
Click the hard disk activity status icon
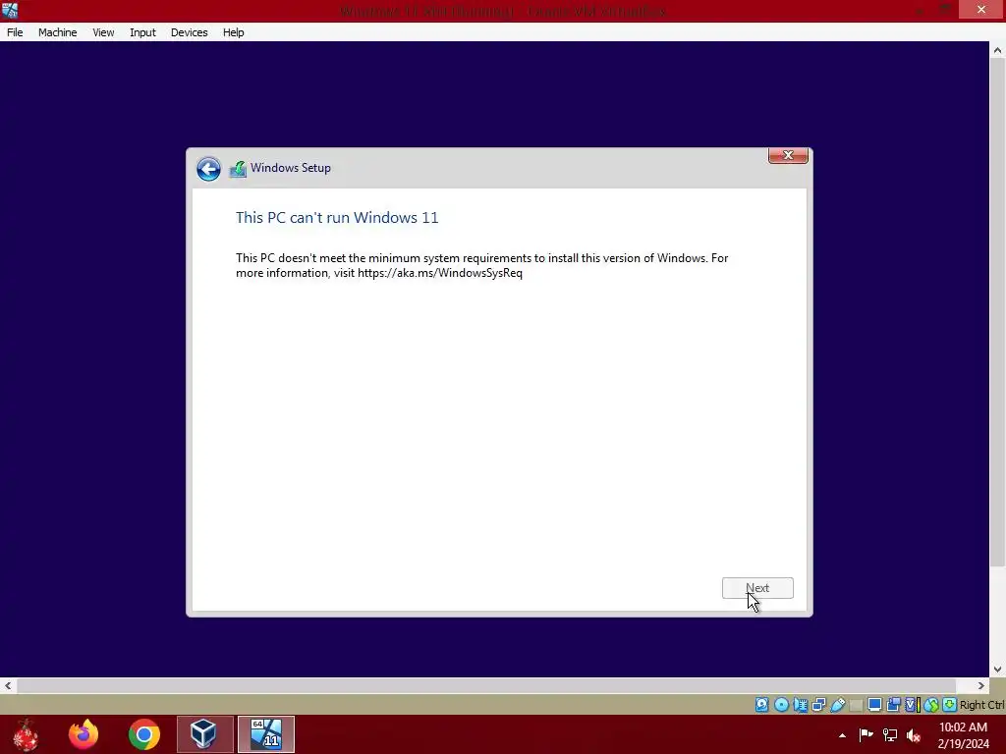click(x=761, y=705)
